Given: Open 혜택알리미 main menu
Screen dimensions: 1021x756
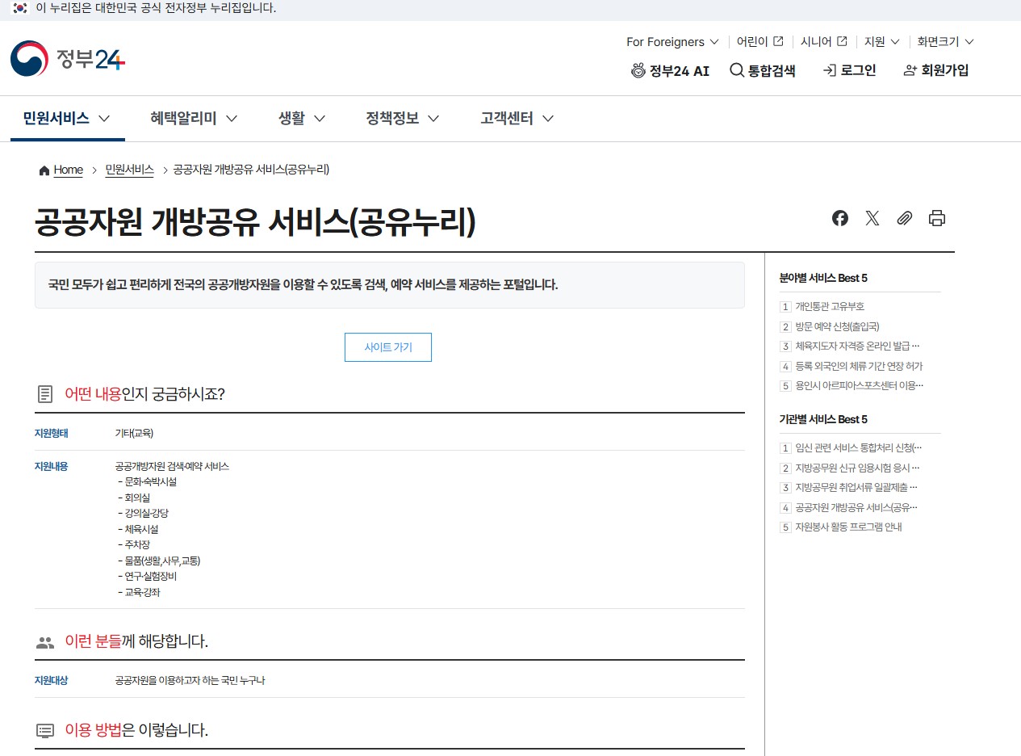Looking at the screenshot, I should point(194,119).
